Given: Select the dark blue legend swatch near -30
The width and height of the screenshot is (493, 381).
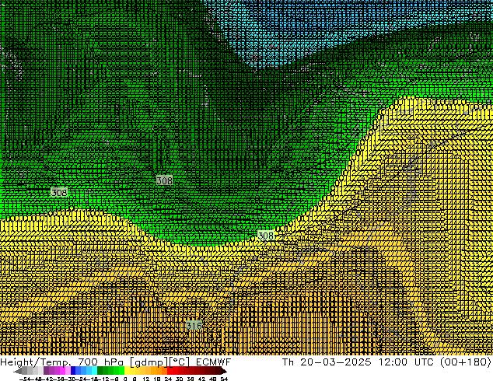Looking at the screenshot, I should (x=73, y=371).
